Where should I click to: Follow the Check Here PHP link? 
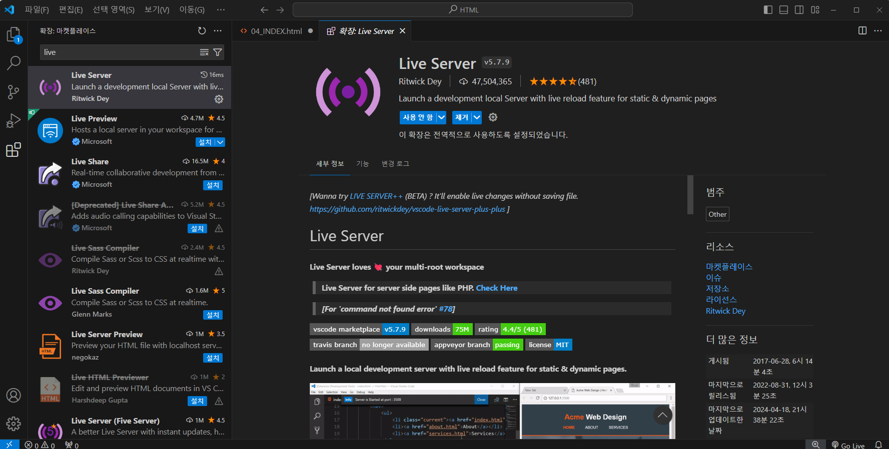tap(497, 288)
